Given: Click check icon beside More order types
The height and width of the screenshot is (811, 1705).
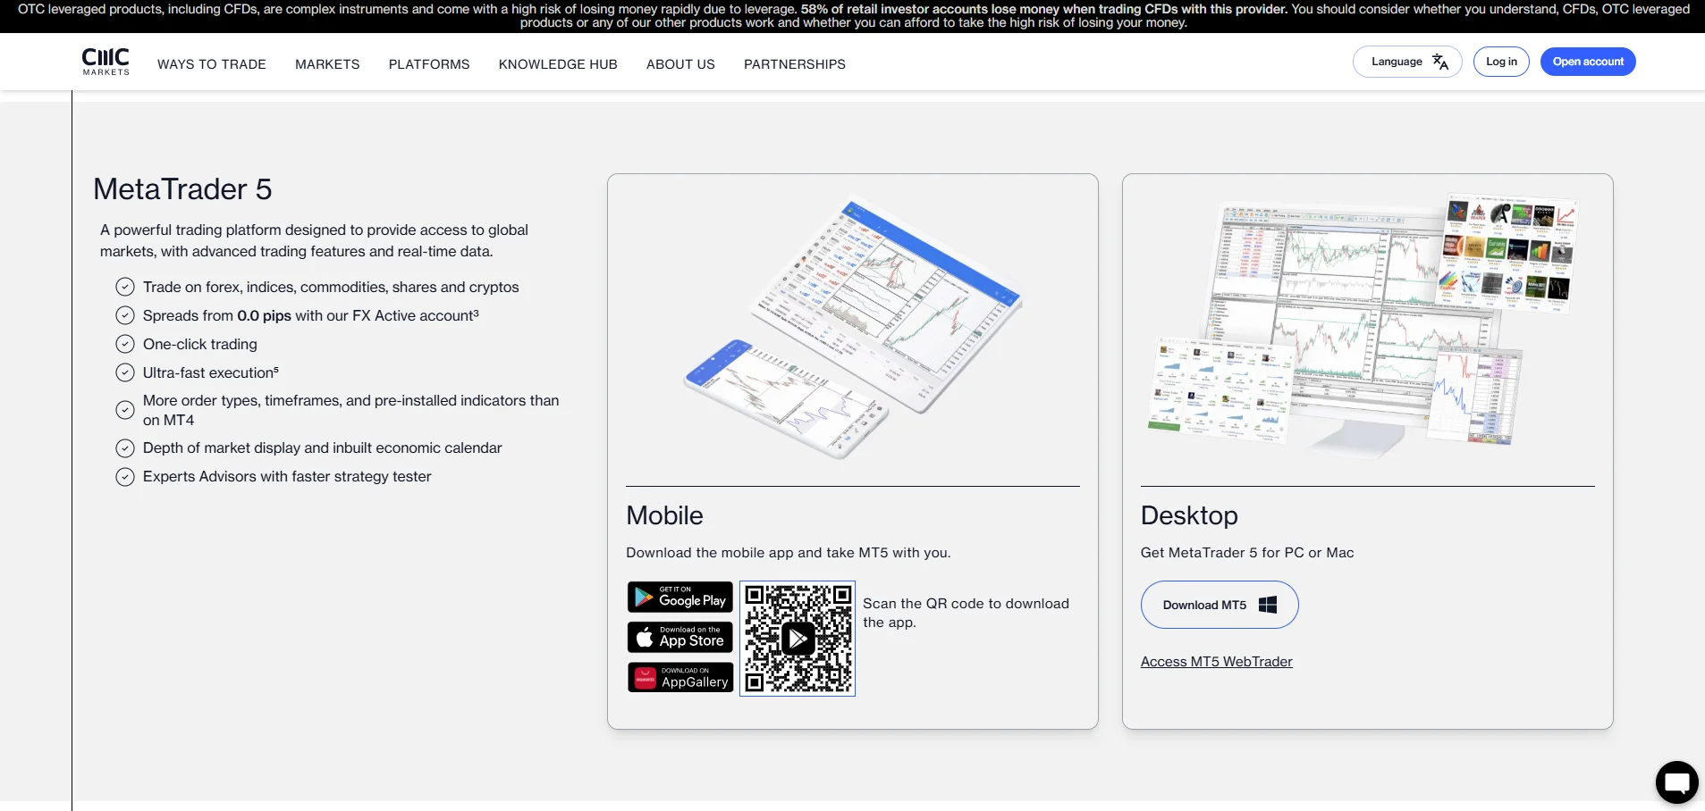Looking at the screenshot, I should pyautogui.click(x=125, y=410).
